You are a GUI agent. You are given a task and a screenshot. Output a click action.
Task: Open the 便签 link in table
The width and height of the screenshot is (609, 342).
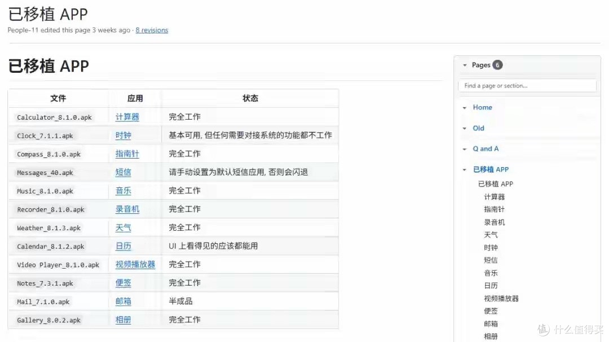pyautogui.click(x=123, y=283)
